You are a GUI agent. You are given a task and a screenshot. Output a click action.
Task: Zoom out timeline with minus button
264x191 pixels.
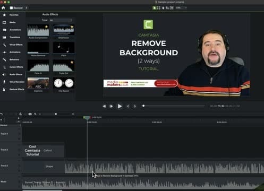[40, 114]
